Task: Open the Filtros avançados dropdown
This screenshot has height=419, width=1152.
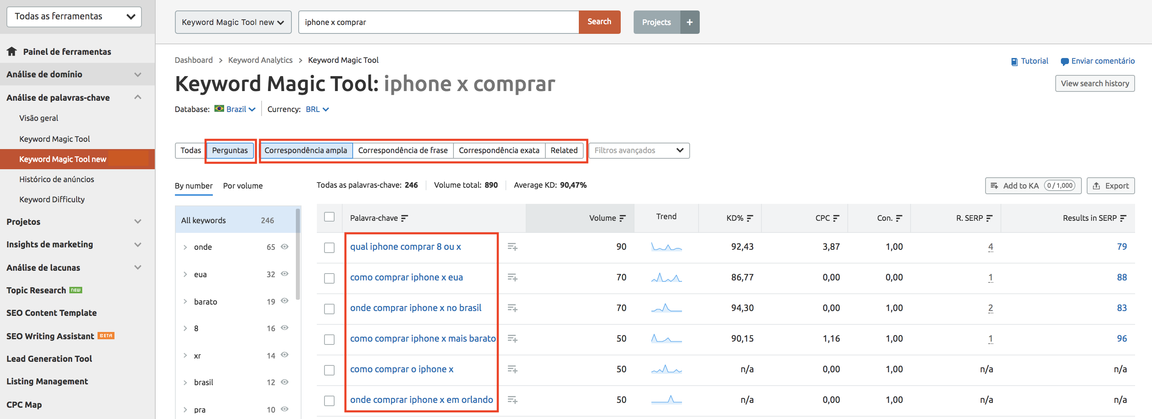Action: coord(639,150)
